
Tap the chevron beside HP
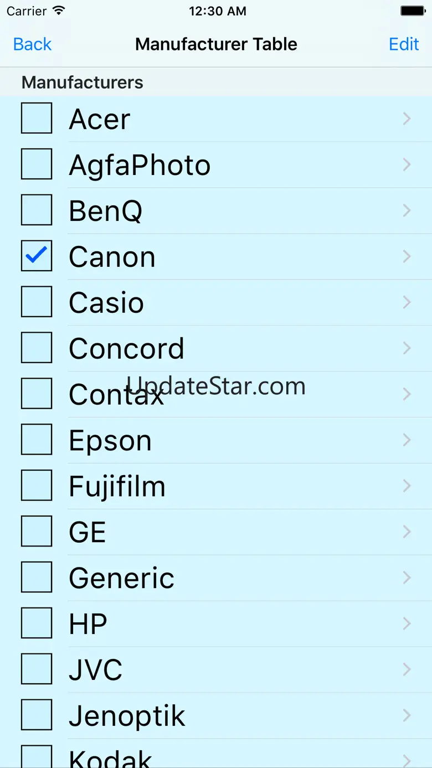(x=407, y=624)
